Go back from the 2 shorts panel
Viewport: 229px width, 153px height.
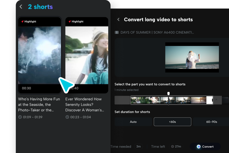pyautogui.click(x=21, y=7)
